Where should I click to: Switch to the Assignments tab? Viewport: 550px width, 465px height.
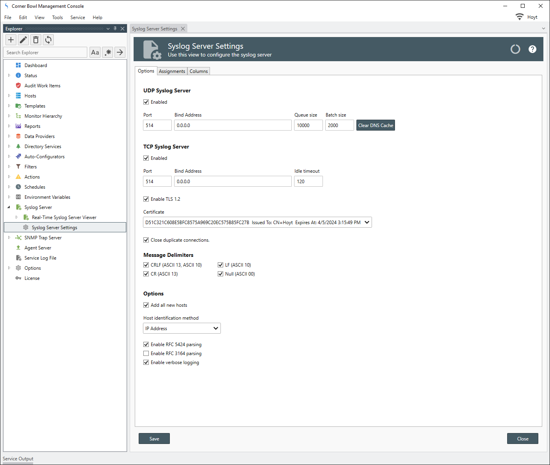172,71
